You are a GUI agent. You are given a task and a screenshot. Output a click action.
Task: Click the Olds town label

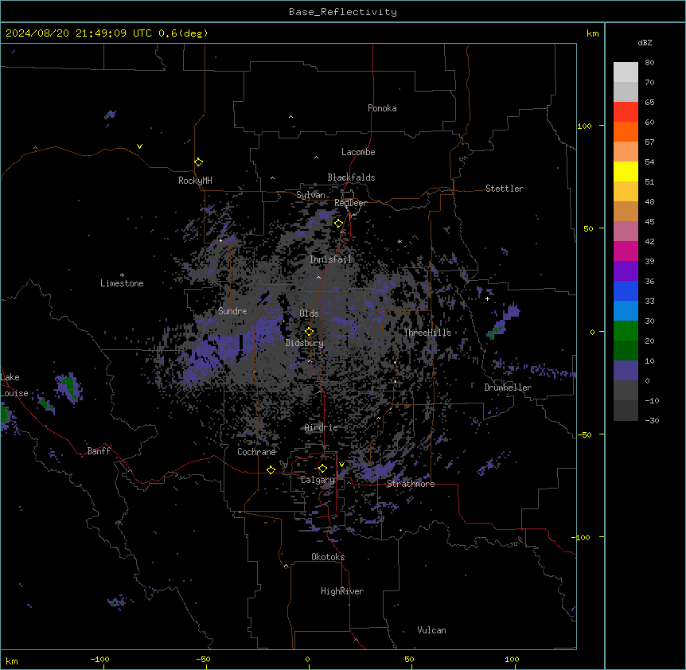[x=309, y=314]
